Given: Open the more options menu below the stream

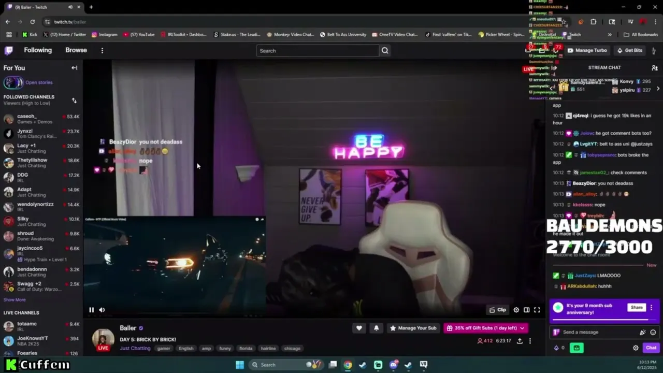Looking at the screenshot, I should (530, 341).
